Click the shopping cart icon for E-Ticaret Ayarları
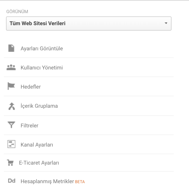 coord(10,163)
